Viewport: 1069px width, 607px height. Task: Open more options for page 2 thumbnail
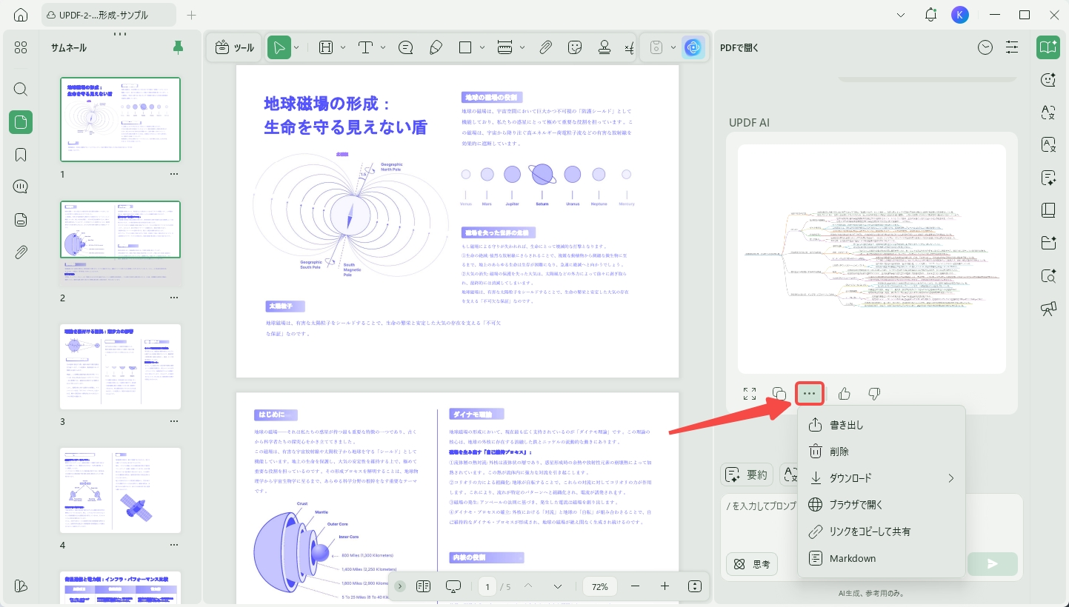pos(174,298)
